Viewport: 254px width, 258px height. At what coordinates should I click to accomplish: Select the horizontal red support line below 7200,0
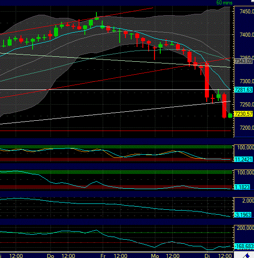click(x=115, y=131)
